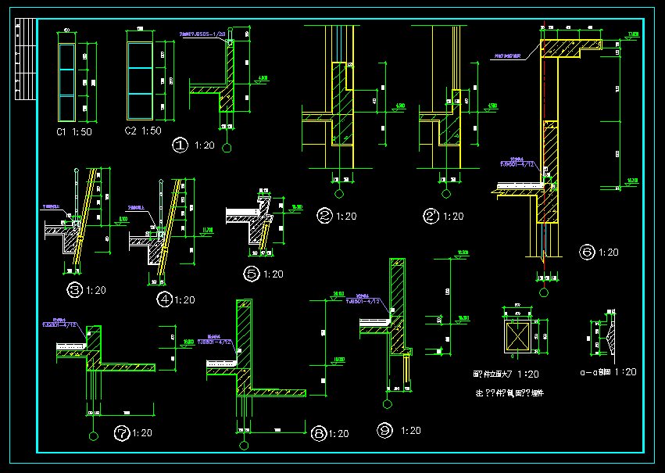This screenshot has width=665, height=473.
Task: Click the note text below the square detail
Action: tap(509, 393)
